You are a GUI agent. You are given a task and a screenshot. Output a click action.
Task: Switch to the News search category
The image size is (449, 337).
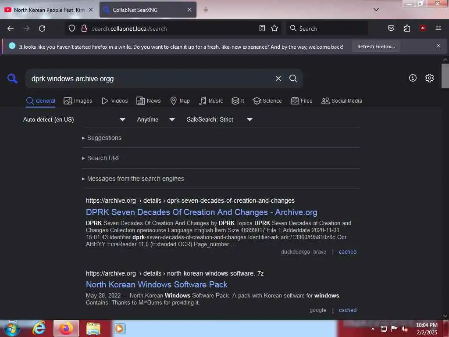149,101
